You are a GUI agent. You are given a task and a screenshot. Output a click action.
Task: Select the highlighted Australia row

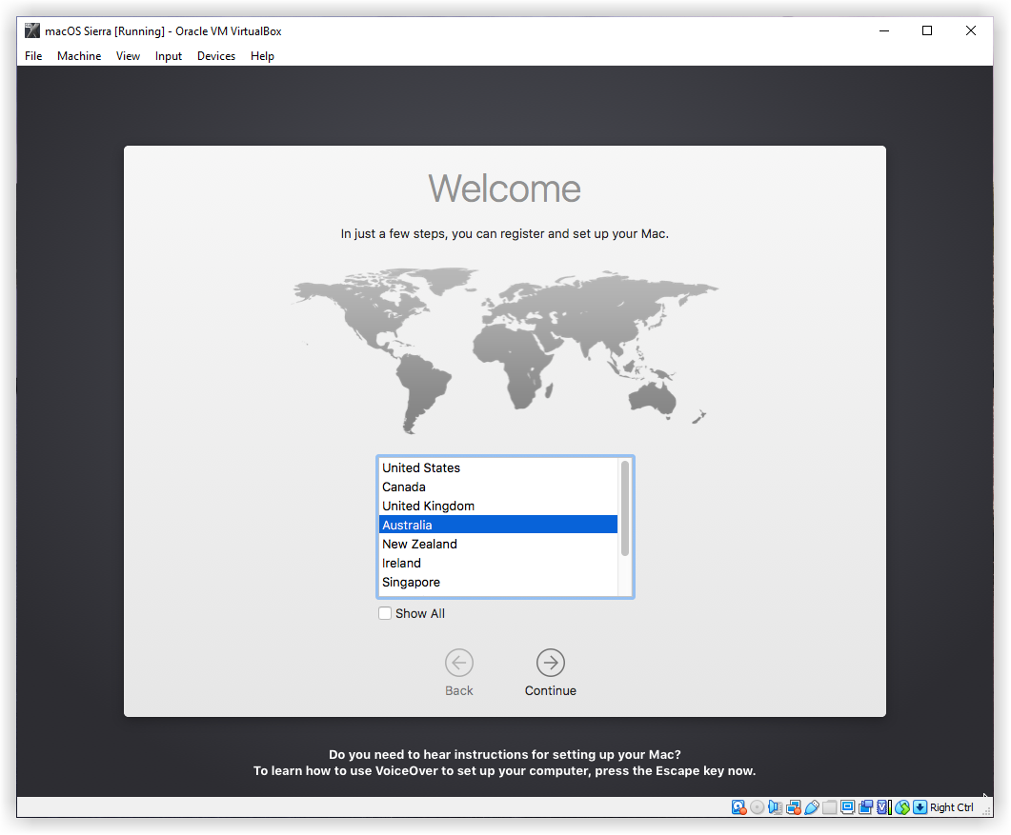click(x=497, y=526)
